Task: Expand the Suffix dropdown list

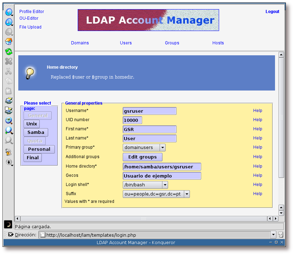Action: 187,194
